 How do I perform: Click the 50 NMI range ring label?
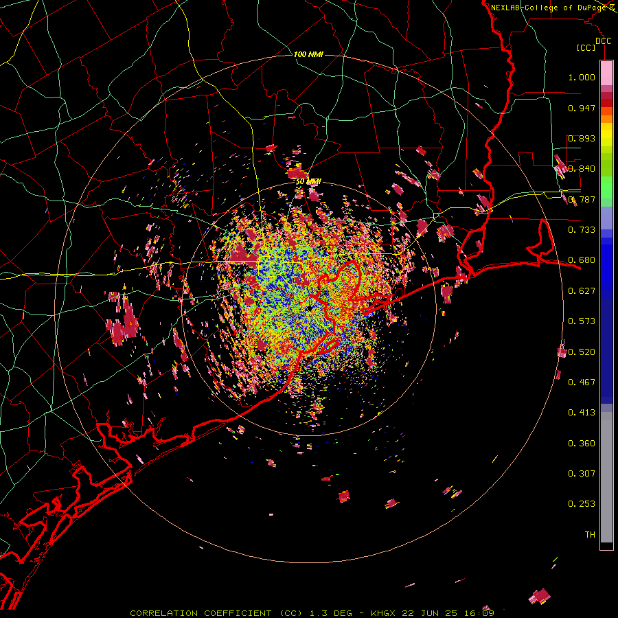click(x=308, y=182)
